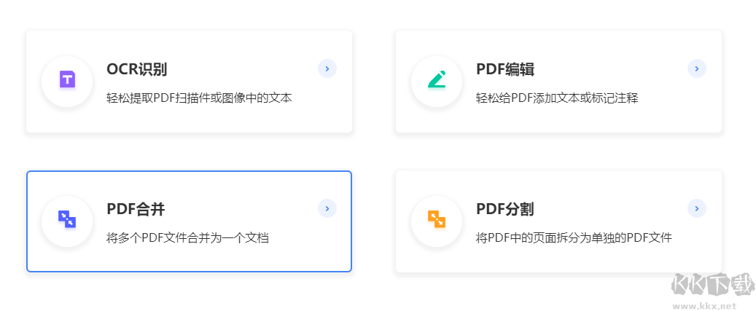The image size is (756, 311).
Task: Select the PDF编辑 title
Action: pos(505,70)
